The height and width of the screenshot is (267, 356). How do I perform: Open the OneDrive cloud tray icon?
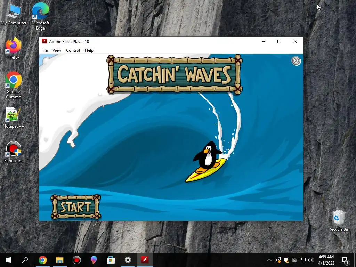294,260
